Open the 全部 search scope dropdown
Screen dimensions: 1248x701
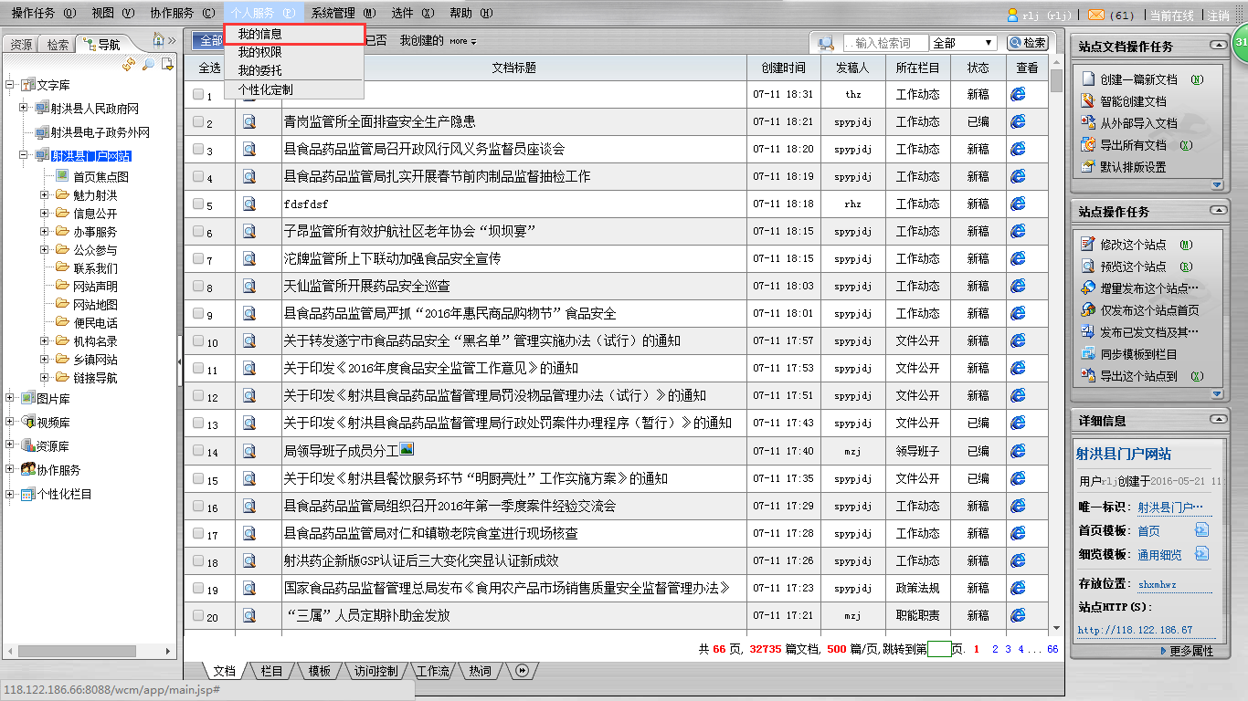pyautogui.click(x=963, y=43)
